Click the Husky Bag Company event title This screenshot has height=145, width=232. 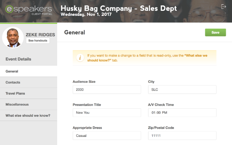[x=119, y=8]
